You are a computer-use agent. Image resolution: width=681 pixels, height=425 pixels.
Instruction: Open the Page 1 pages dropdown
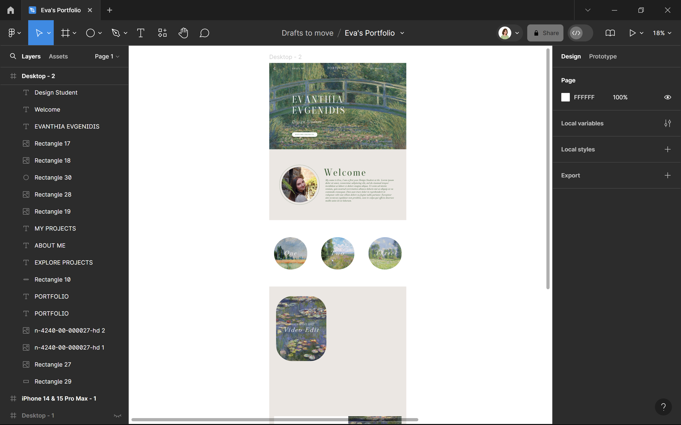click(107, 56)
